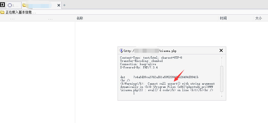
Task: Click the Warning Cannot call assert() line
Action: 167,84
